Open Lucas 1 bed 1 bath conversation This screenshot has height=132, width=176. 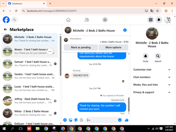(30, 88)
